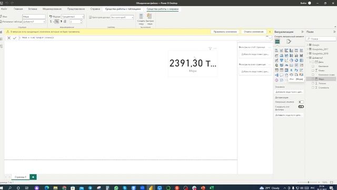The width and height of the screenshot is (337, 190).
Task: Open the Начальная таблица dropdown
Action: point(34,22)
